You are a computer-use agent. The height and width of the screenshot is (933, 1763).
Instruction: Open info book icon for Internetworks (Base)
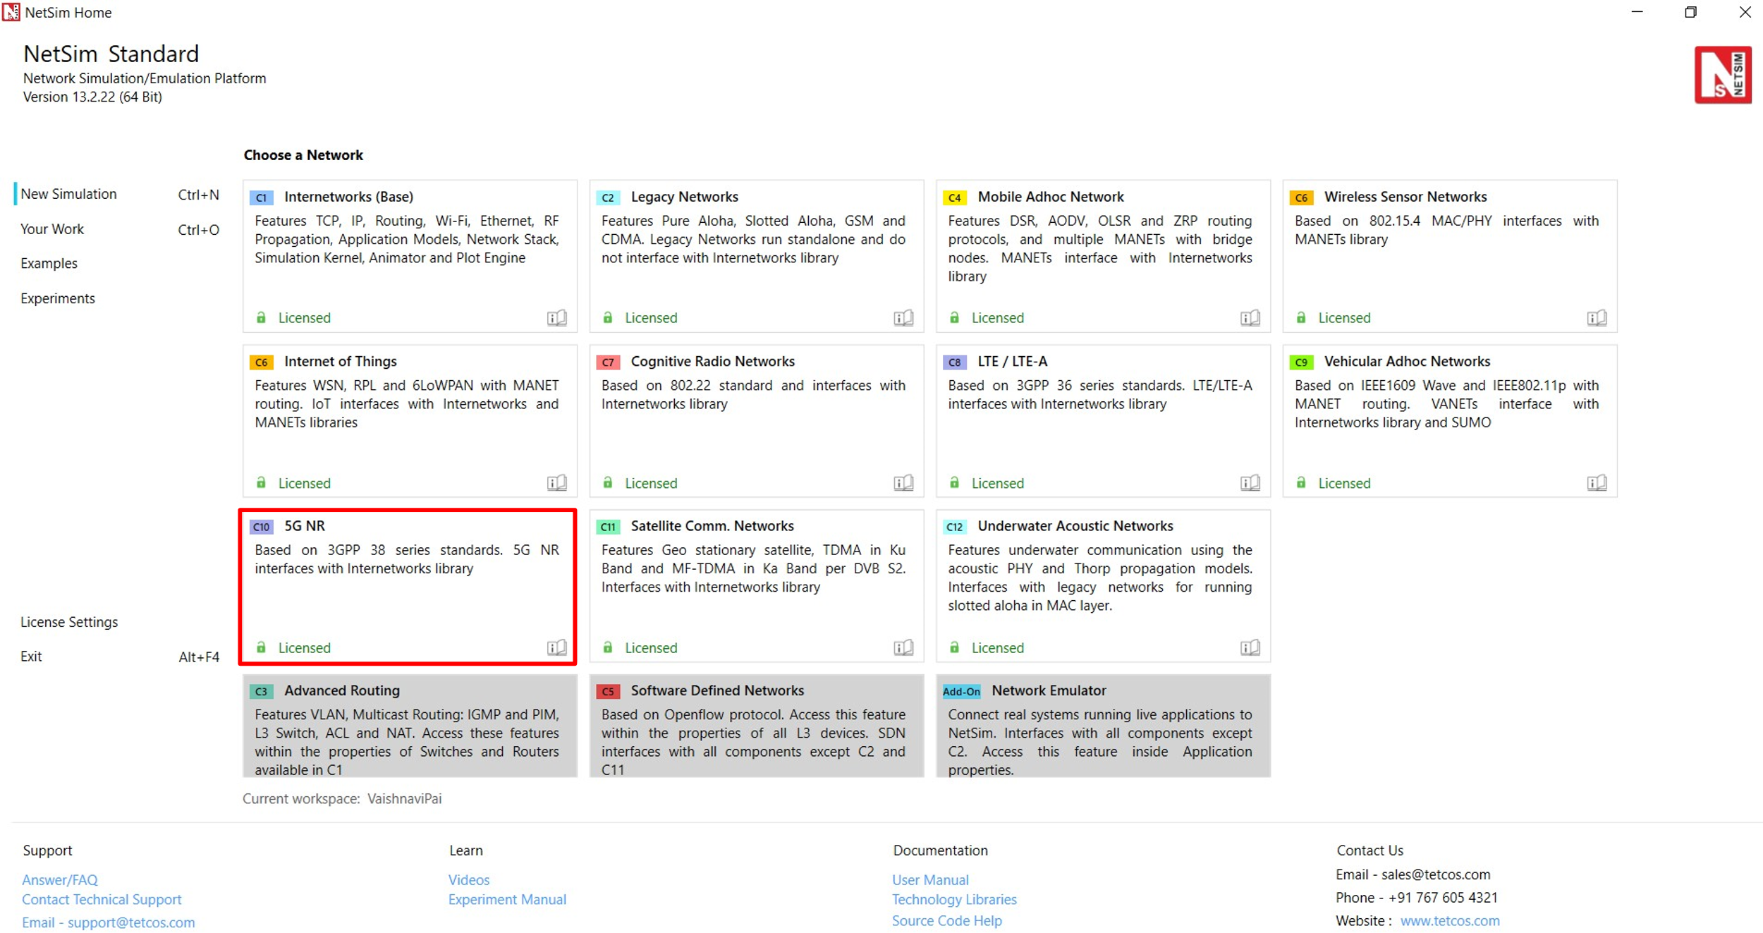(x=556, y=318)
